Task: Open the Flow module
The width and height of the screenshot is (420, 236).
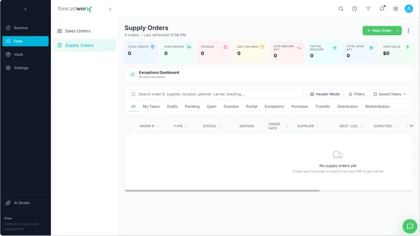Action: pos(25,41)
